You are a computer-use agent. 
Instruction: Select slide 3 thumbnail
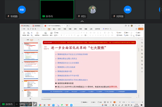pyautogui.click(x=31, y=65)
